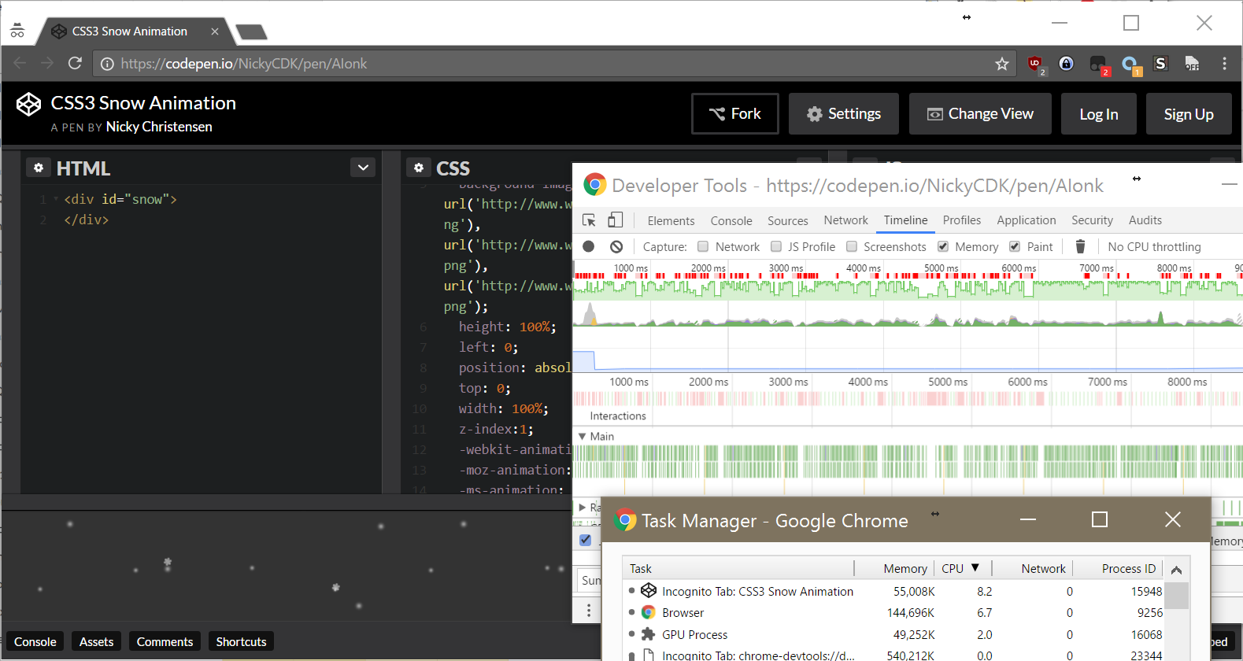Select the Timeline tab
Image resolution: width=1243 pixels, height=661 pixels.
(905, 220)
